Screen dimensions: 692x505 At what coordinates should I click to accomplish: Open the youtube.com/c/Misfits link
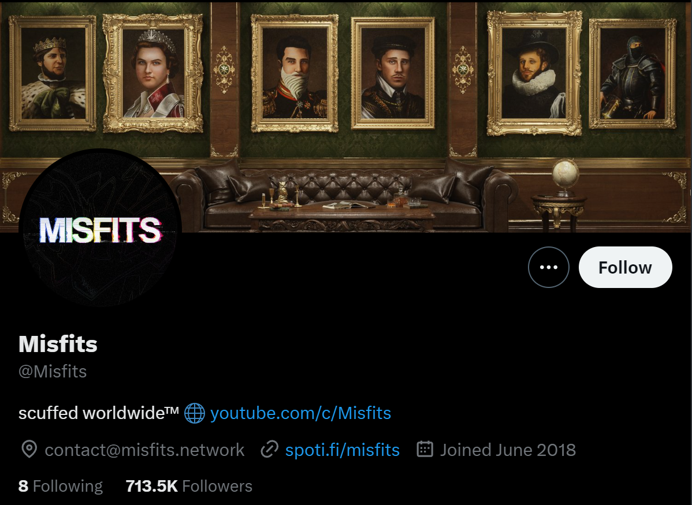[300, 413]
